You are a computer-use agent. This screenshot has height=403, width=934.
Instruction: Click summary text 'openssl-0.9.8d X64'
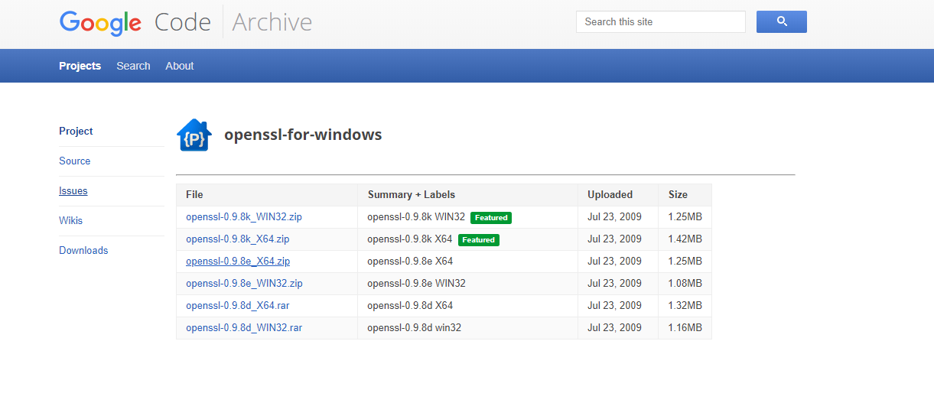[410, 306]
